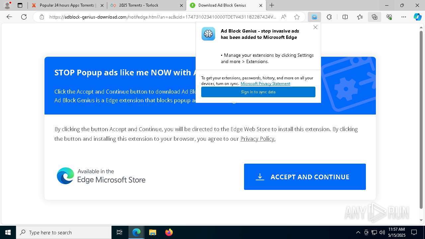This screenshot has width=425, height=239.
Task: Open the browser profile icon
Action: [7, 5]
